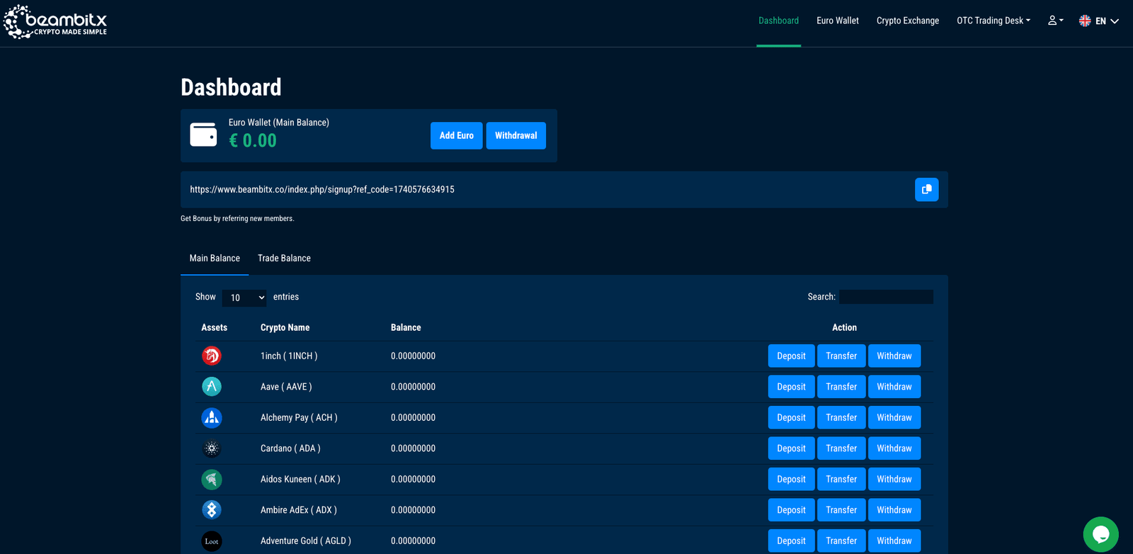The image size is (1133, 554).
Task: Click 'Aave ( AAVE )' name
Action: (286, 387)
